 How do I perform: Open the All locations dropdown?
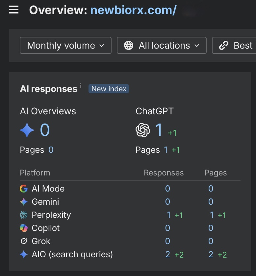pos(162,45)
